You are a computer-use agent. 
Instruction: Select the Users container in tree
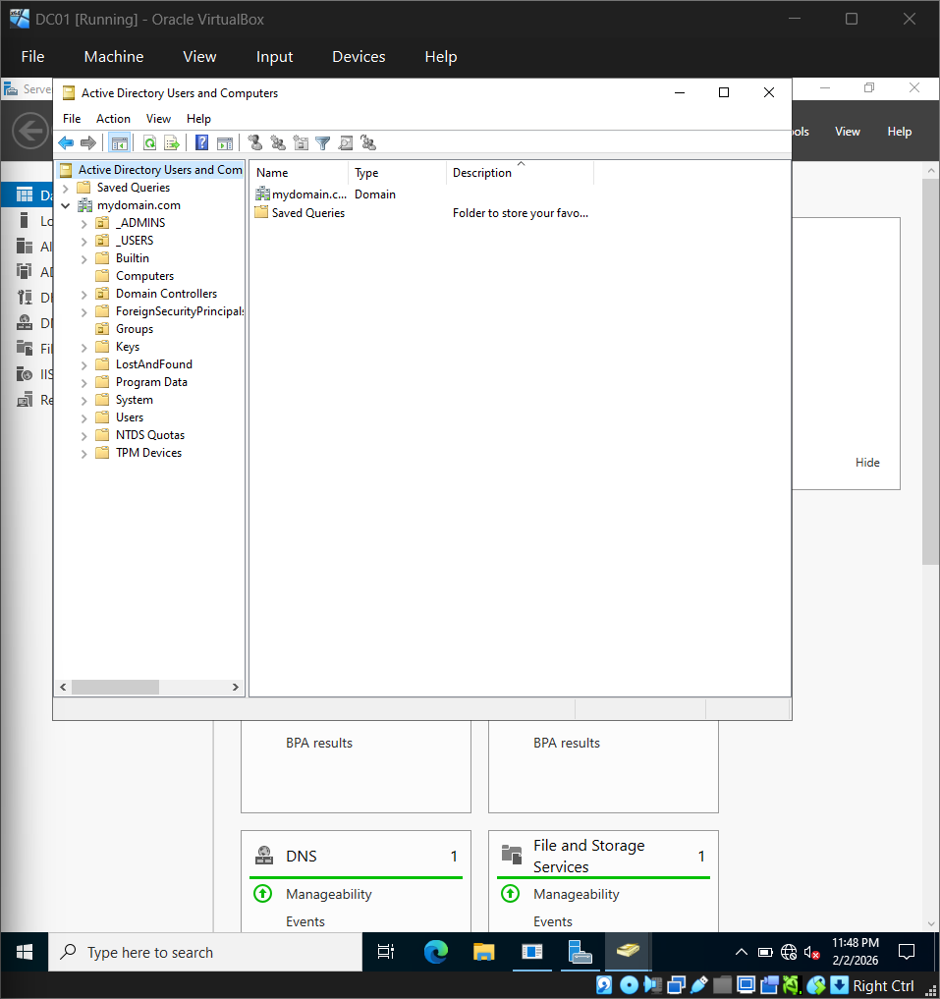129,417
